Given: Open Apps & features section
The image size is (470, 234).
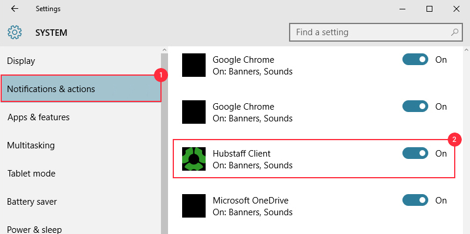Looking at the screenshot, I should point(81,117).
